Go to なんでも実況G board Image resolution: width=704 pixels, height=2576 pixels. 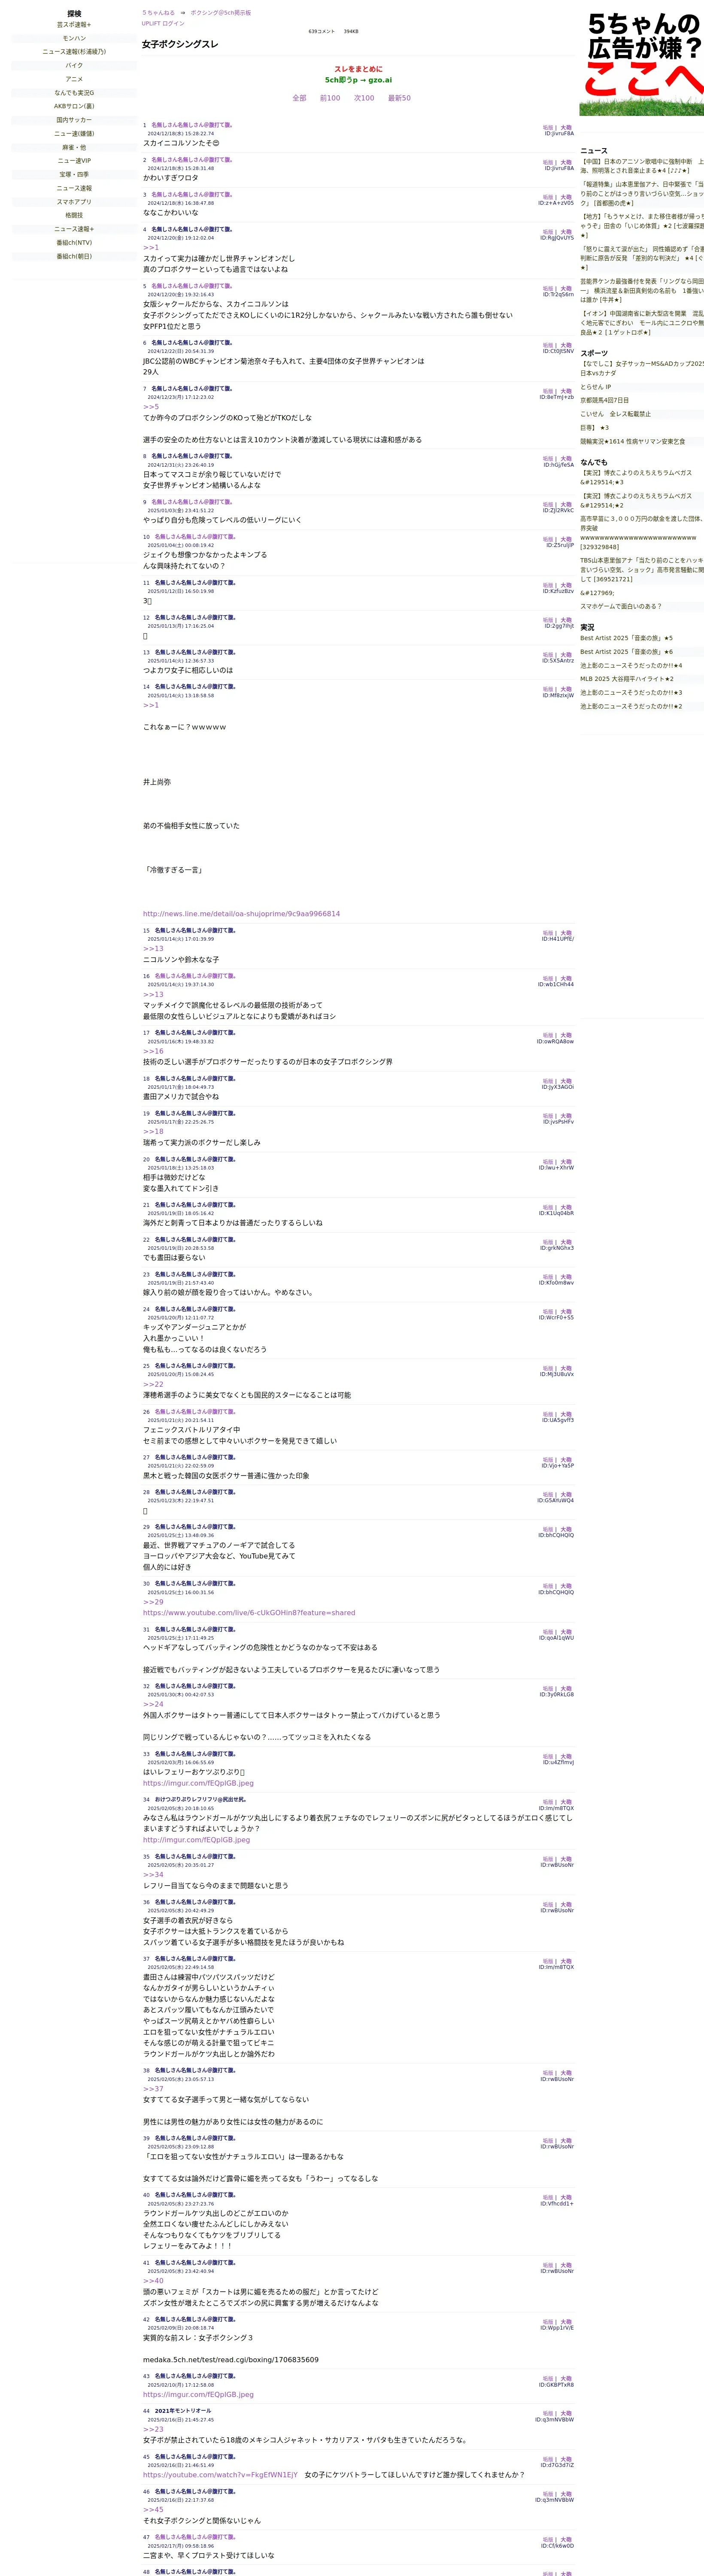[74, 93]
